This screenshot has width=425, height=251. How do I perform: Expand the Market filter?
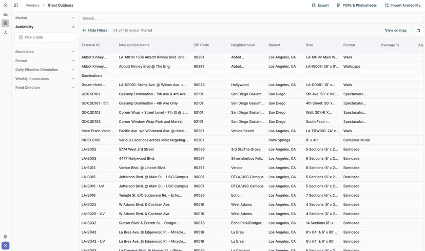pyautogui.click(x=45, y=18)
